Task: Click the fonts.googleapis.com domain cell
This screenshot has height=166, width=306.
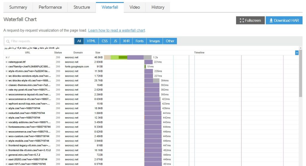Action: (77, 66)
